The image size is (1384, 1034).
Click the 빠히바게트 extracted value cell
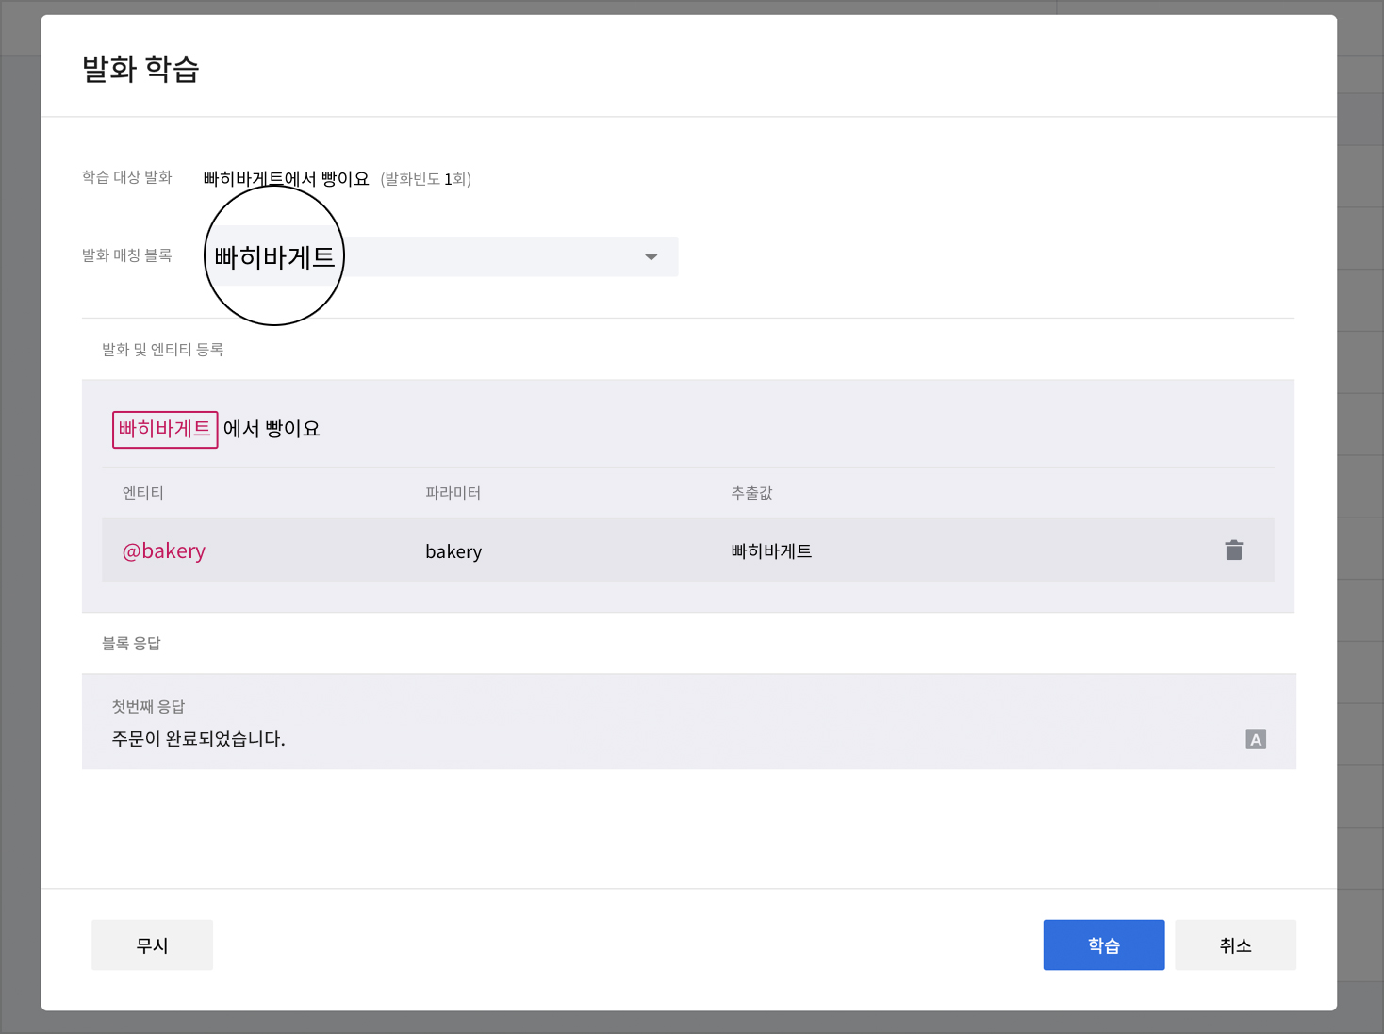(x=771, y=551)
